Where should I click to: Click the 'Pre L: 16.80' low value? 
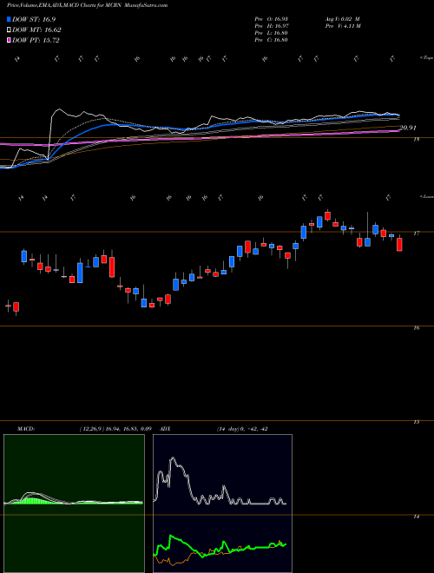(272, 33)
